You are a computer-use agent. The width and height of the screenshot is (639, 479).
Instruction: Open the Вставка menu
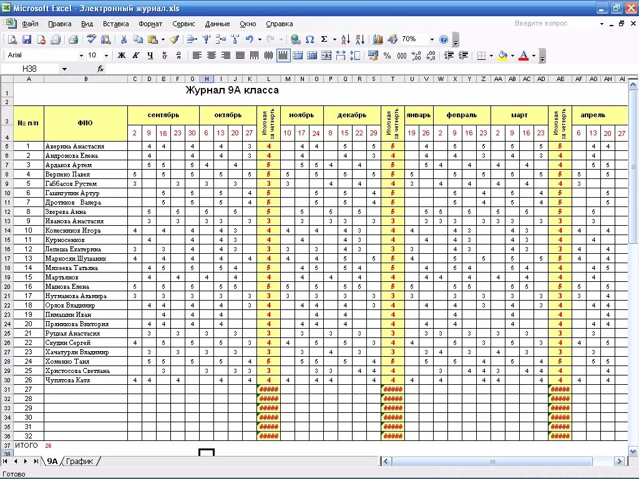(115, 24)
